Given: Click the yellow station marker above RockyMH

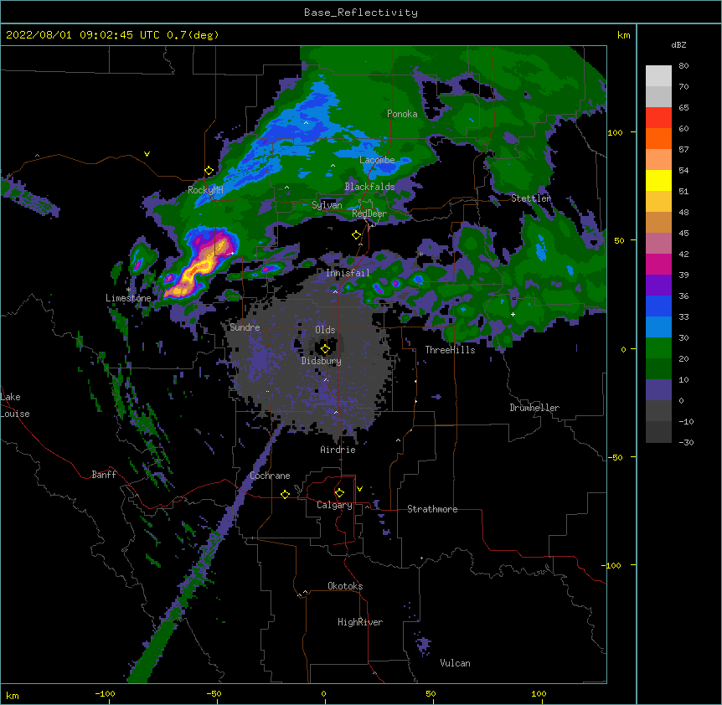Looking at the screenshot, I should coord(209,171).
